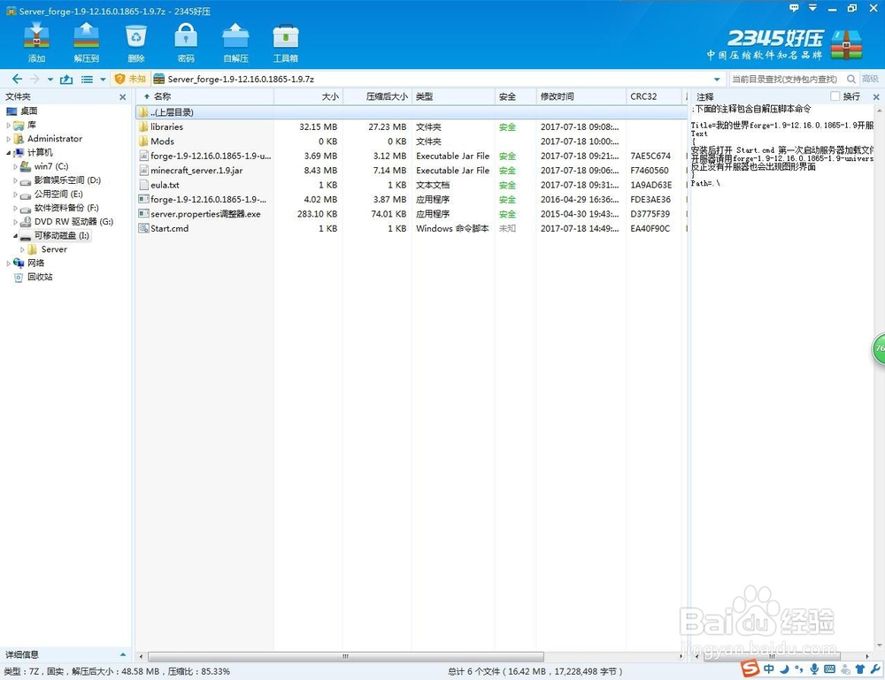Sort by 修改时间 column header
Viewport: 885px width, 680px height.
click(x=581, y=96)
